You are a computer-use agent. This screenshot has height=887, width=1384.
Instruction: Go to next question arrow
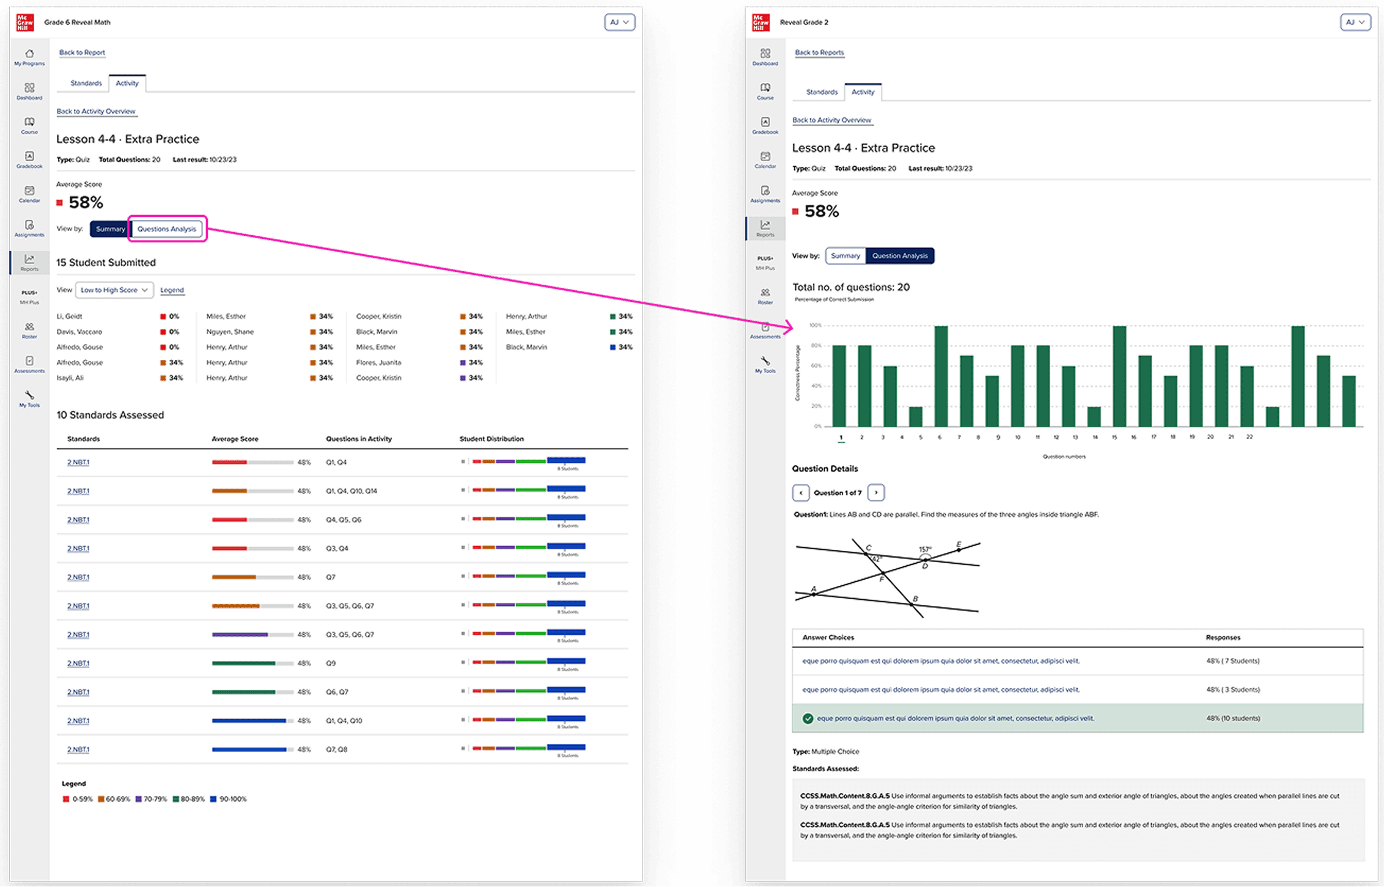pos(876,492)
